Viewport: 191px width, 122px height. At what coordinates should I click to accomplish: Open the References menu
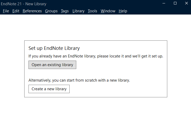click(32, 11)
